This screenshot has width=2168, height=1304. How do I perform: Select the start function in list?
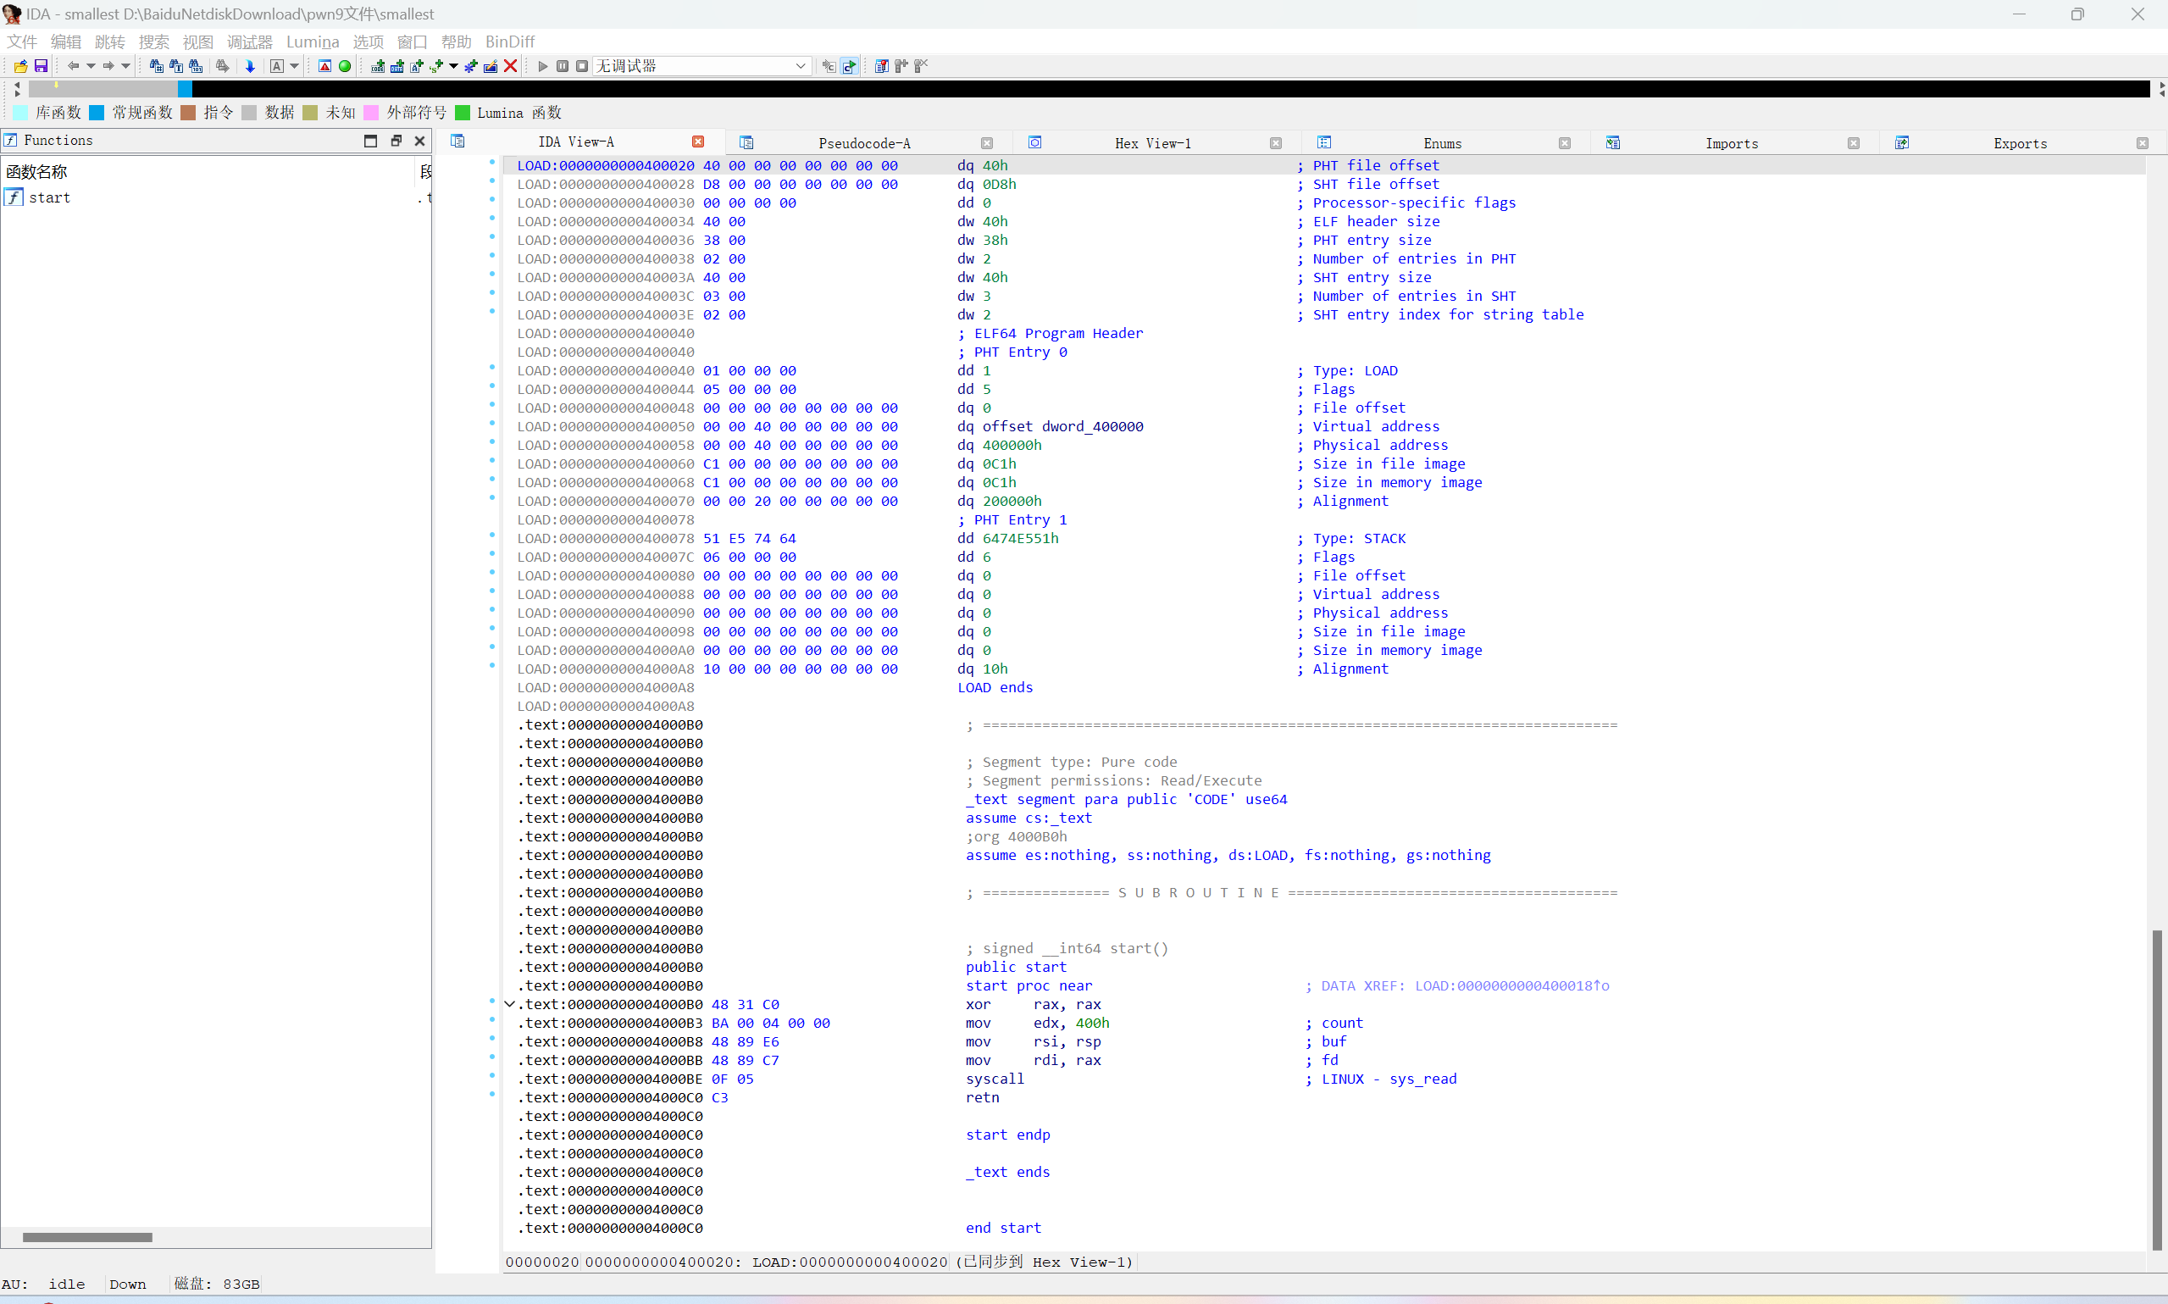tap(49, 197)
